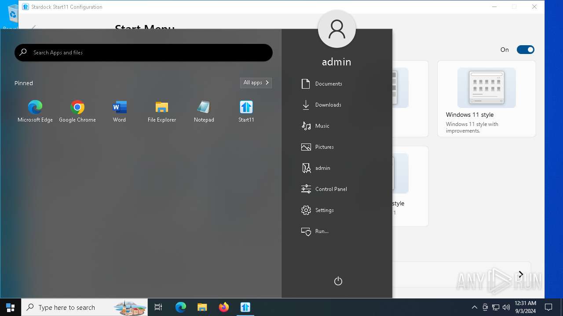The height and width of the screenshot is (316, 563).
Task: Open Firefox from the taskbar
Action: pos(224,307)
